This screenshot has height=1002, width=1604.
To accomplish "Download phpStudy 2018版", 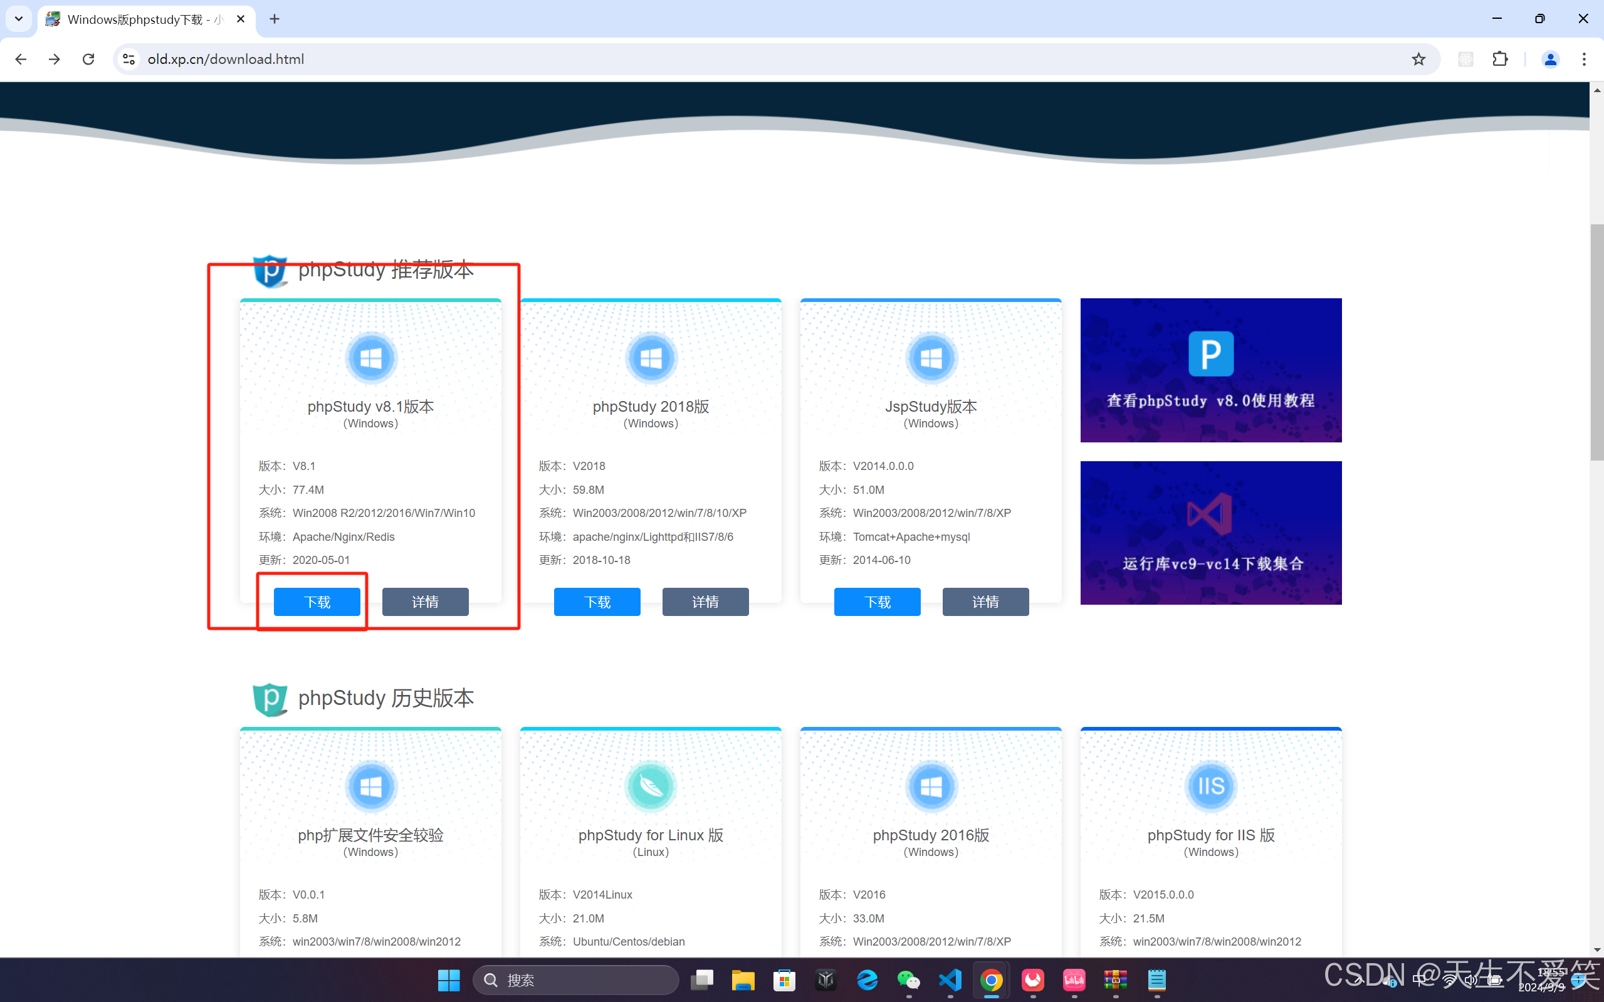I will click(597, 602).
